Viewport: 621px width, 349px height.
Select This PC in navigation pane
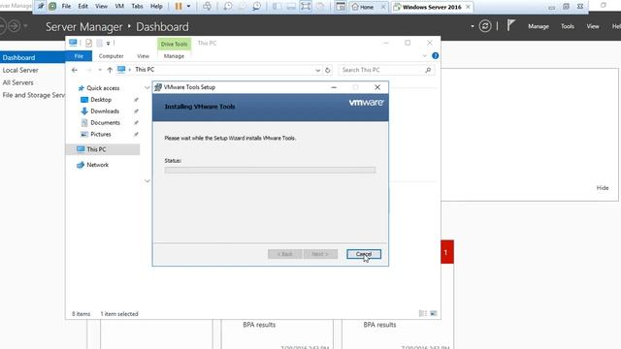pyautogui.click(x=103, y=149)
